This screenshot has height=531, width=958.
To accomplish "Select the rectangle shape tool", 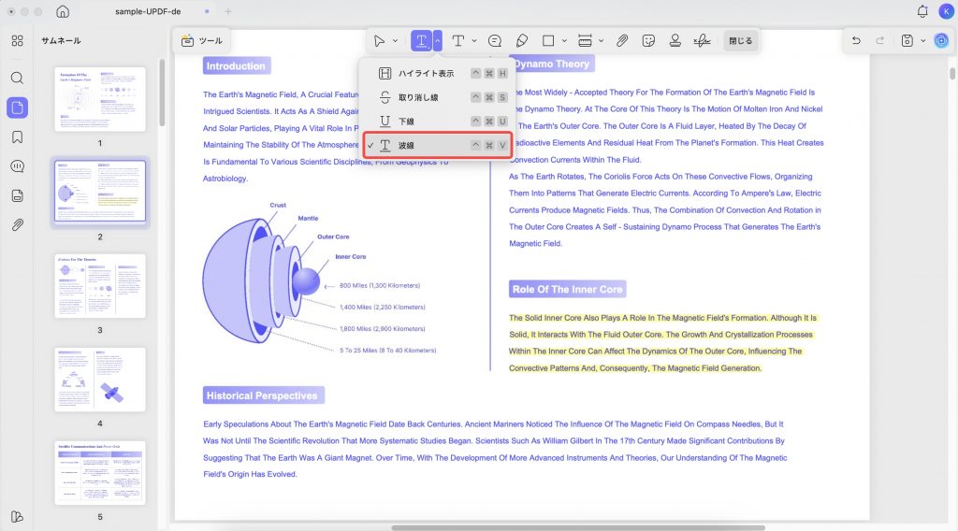I will pos(548,41).
